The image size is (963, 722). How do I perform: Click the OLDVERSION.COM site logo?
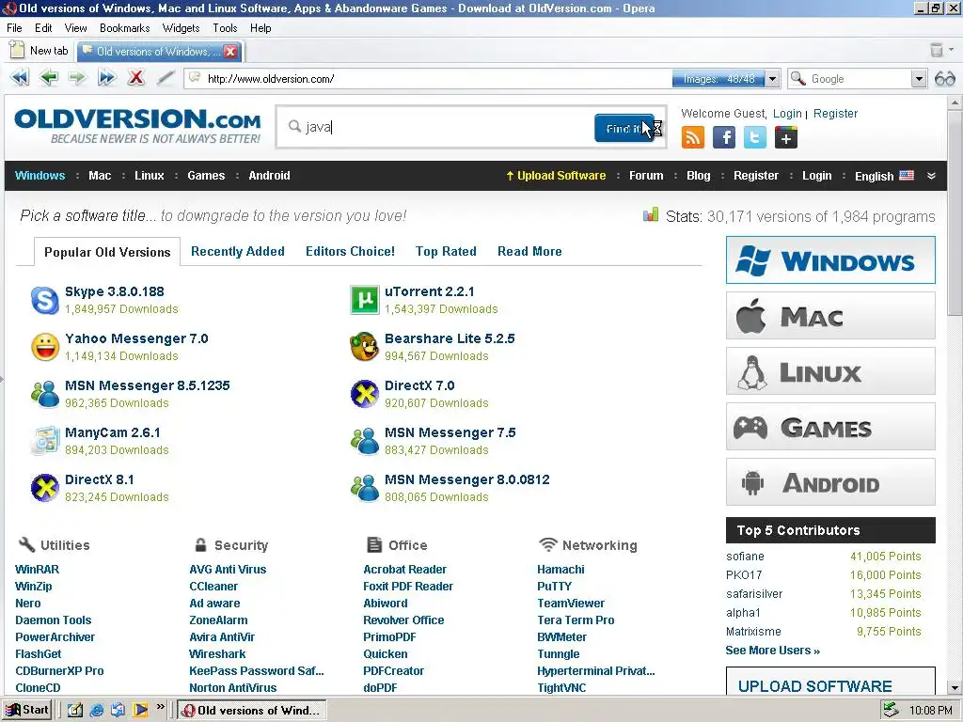(137, 127)
